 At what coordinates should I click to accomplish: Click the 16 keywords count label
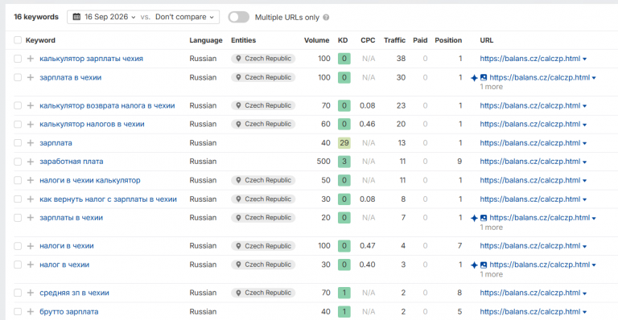pyautogui.click(x=36, y=17)
